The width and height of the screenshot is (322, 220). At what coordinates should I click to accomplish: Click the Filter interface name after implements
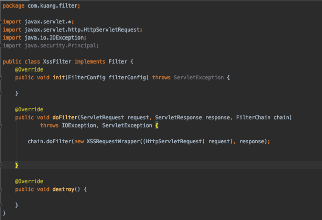click(x=118, y=61)
